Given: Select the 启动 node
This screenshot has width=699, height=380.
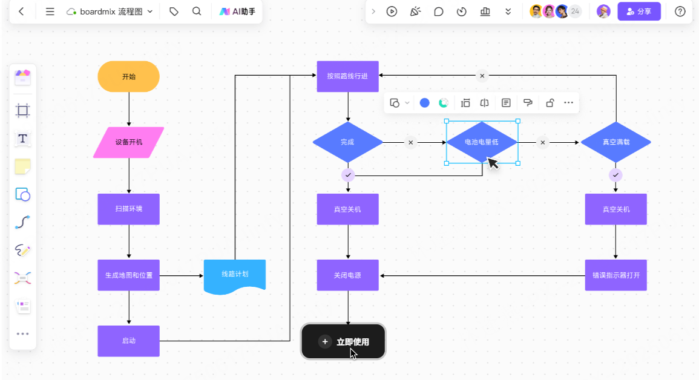Looking at the screenshot, I should click(x=128, y=341).
